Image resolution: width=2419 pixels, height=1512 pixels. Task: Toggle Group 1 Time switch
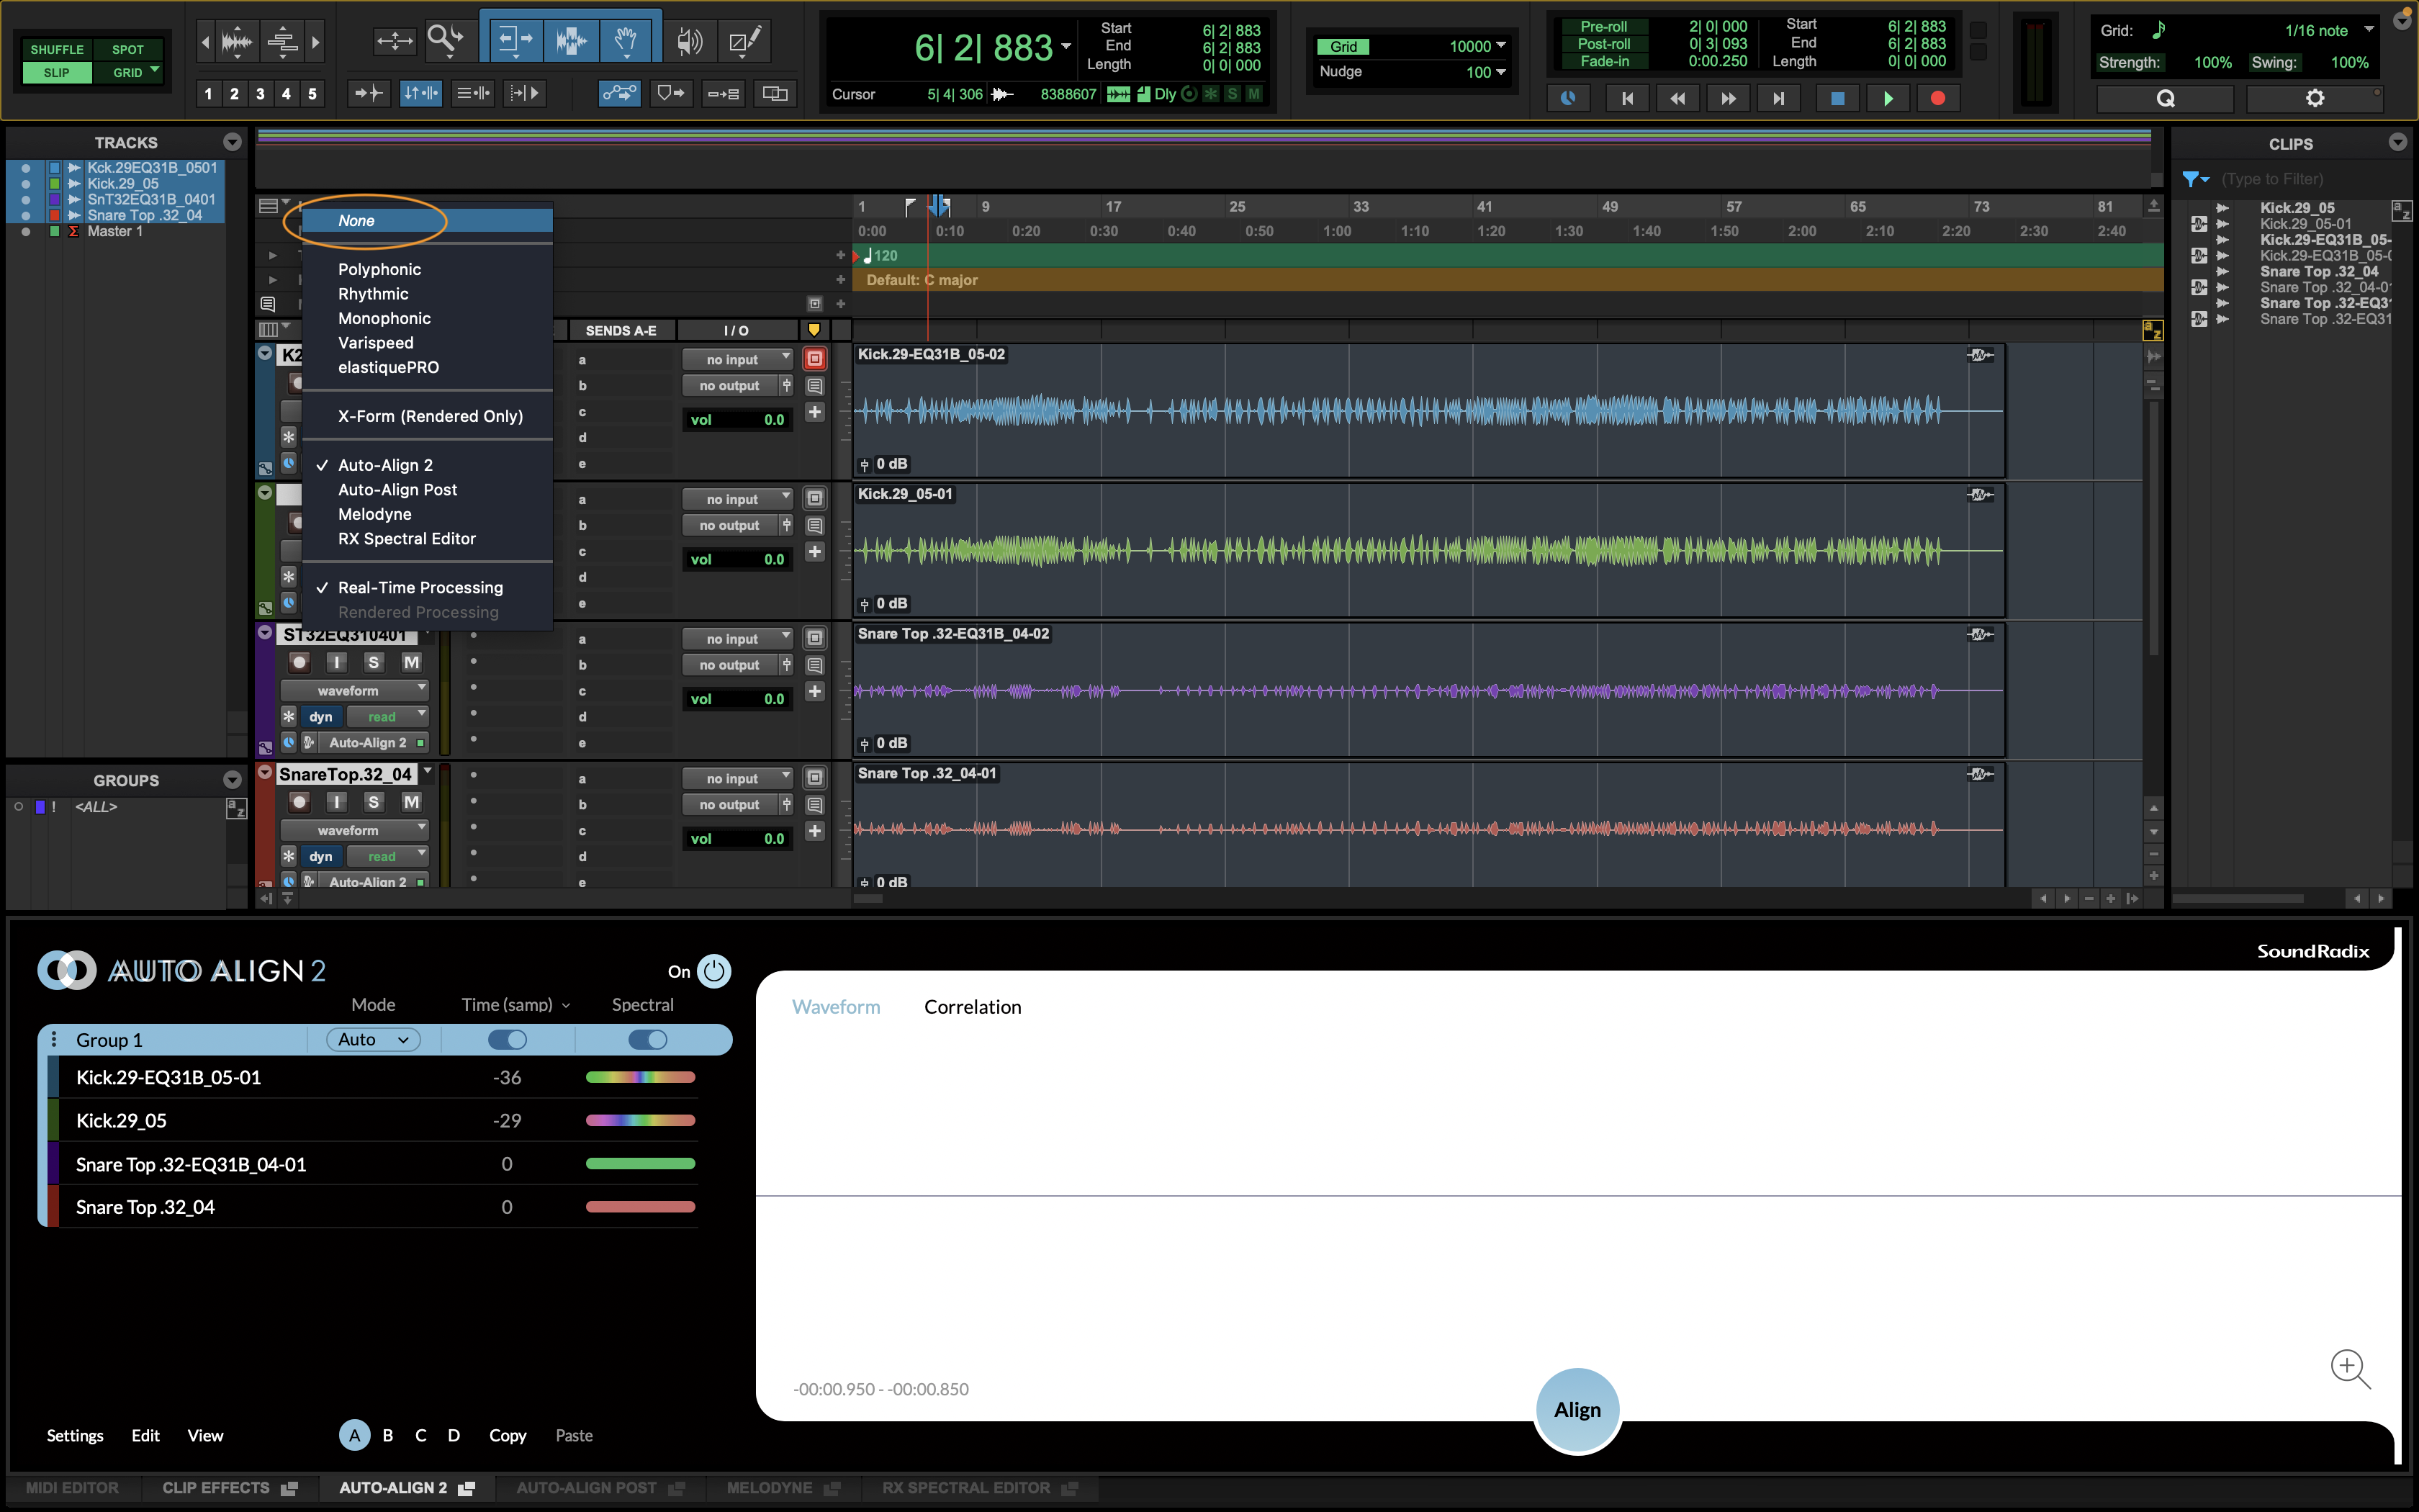click(507, 1040)
